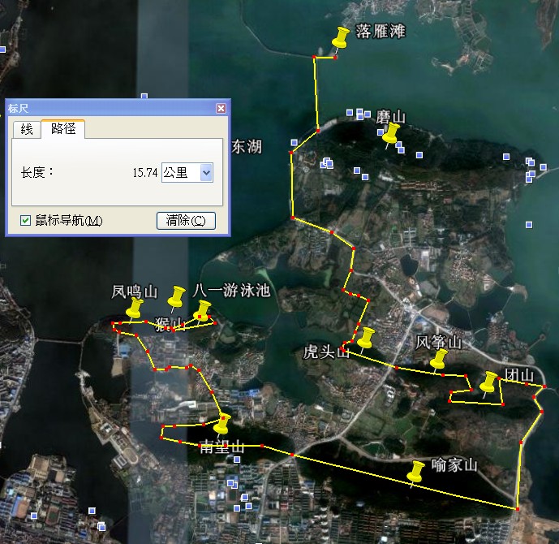The image size is (559, 544).
Task: Toggle the 鼠标导航 checkbox
Action: point(25,221)
